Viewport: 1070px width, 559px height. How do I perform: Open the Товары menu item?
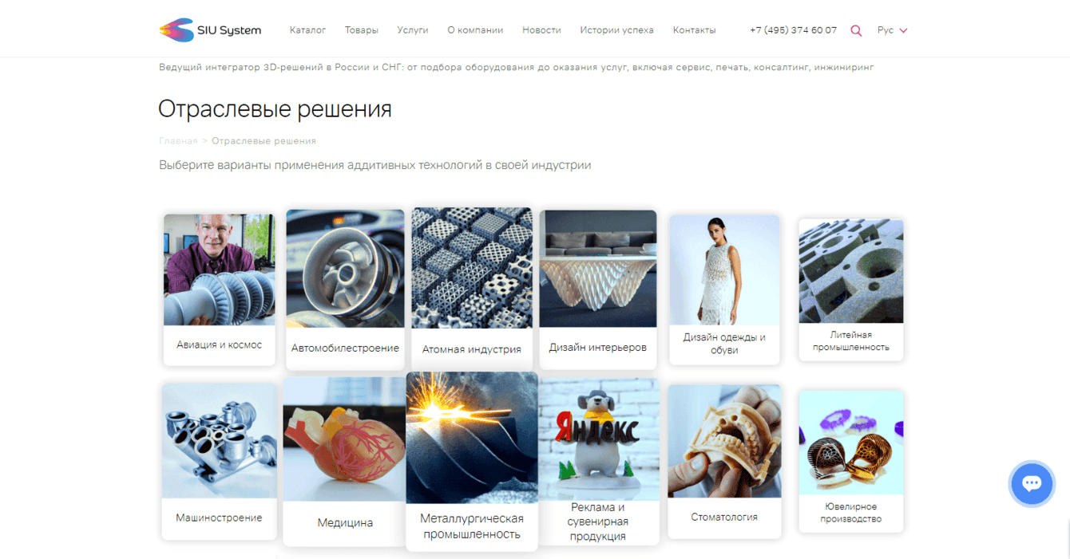[362, 30]
